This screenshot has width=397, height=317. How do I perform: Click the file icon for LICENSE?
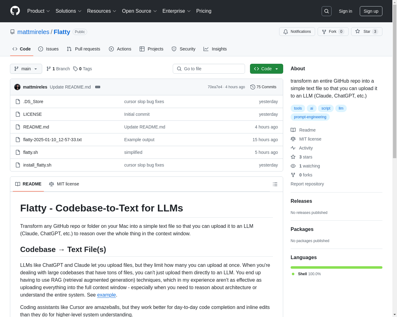(18, 114)
